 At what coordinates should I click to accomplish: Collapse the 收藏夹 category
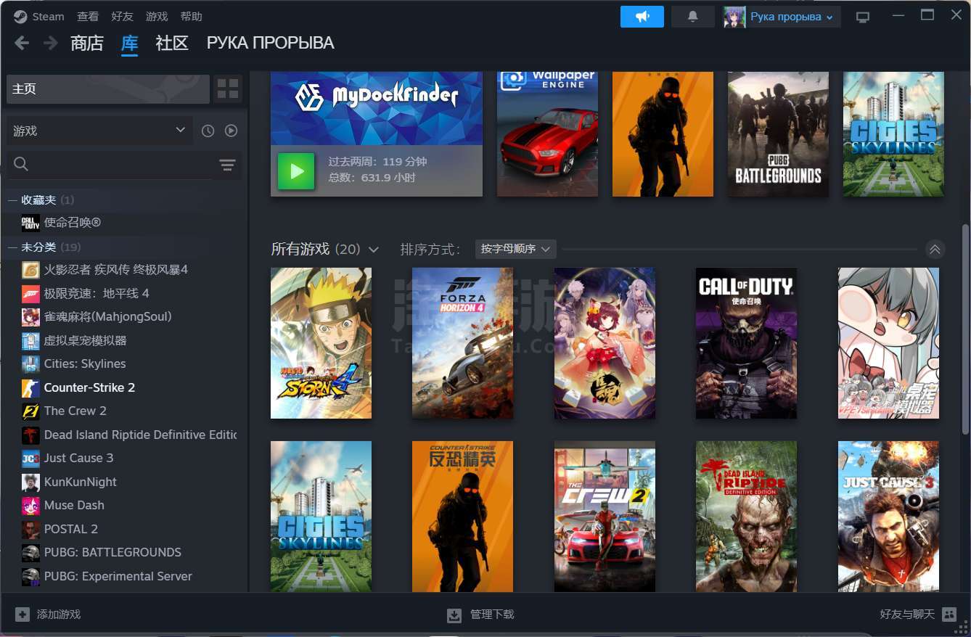tap(12, 200)
